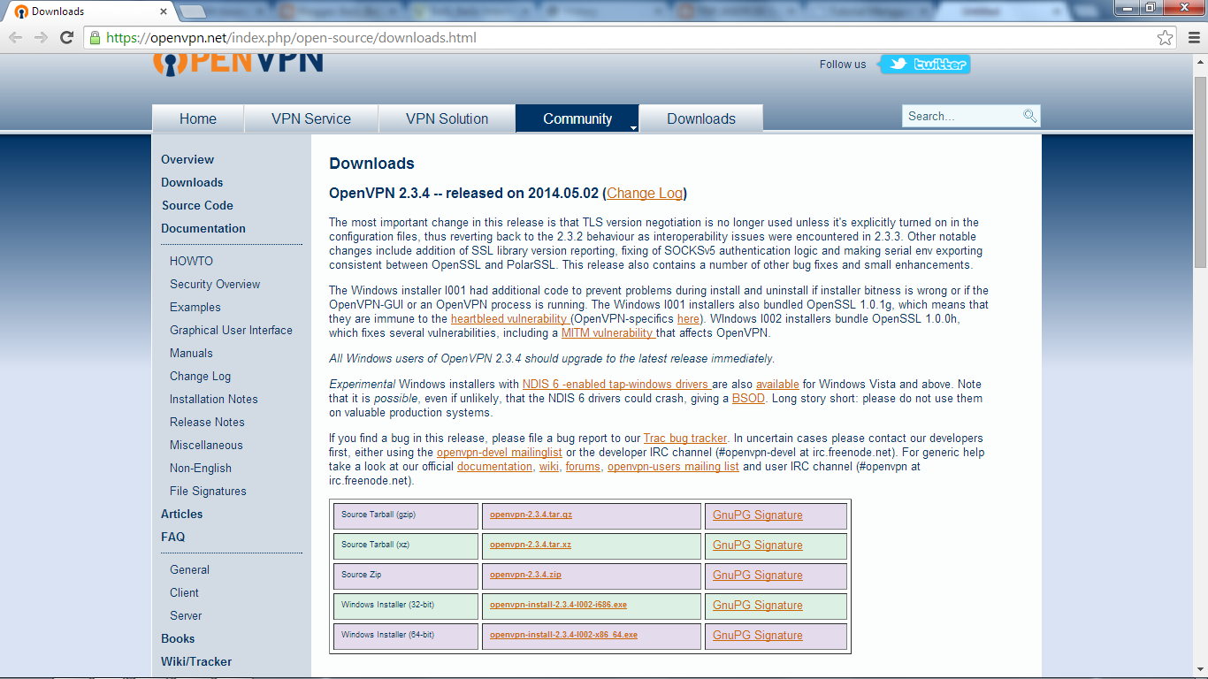This screenshot has width=1208, height=679.
Task: Open Miscellaneous in the sidebar
Action: coord(206,445)
